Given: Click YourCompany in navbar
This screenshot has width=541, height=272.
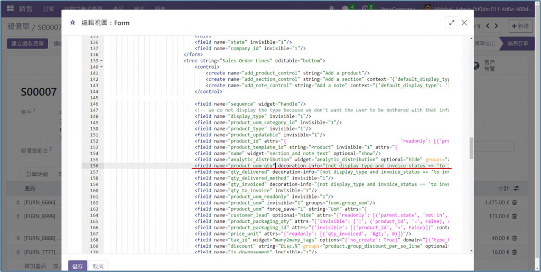Looking at the screenshot, I should (398, 8).
